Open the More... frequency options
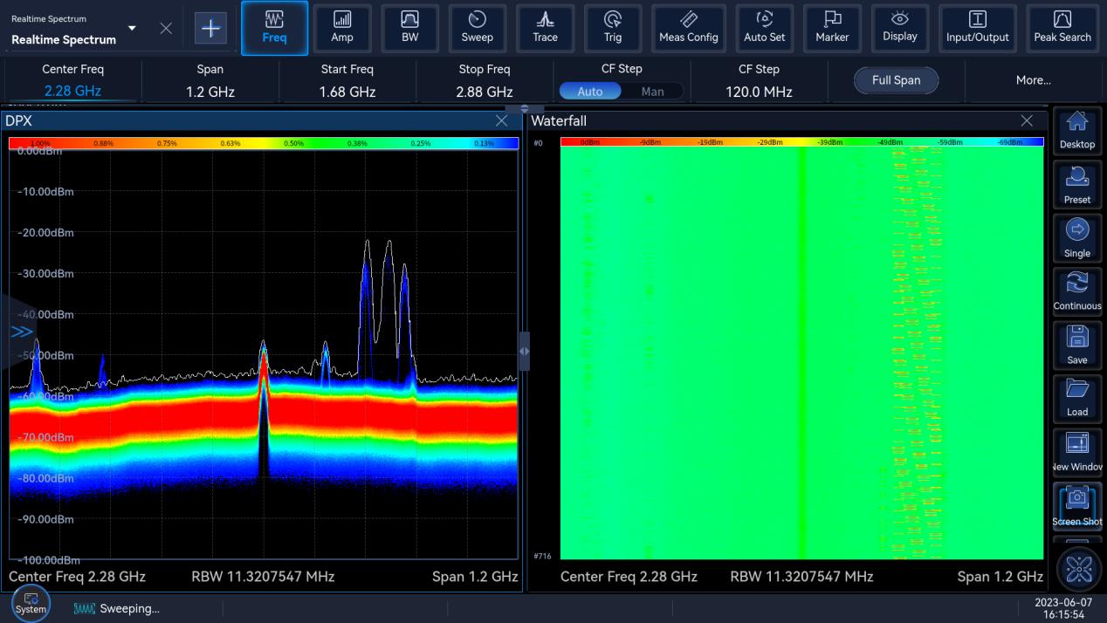 [x=1033, y=80]
